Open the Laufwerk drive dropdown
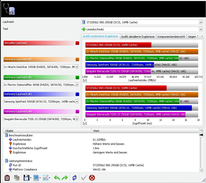Viewport: 206px width, 183px height. 201,22
